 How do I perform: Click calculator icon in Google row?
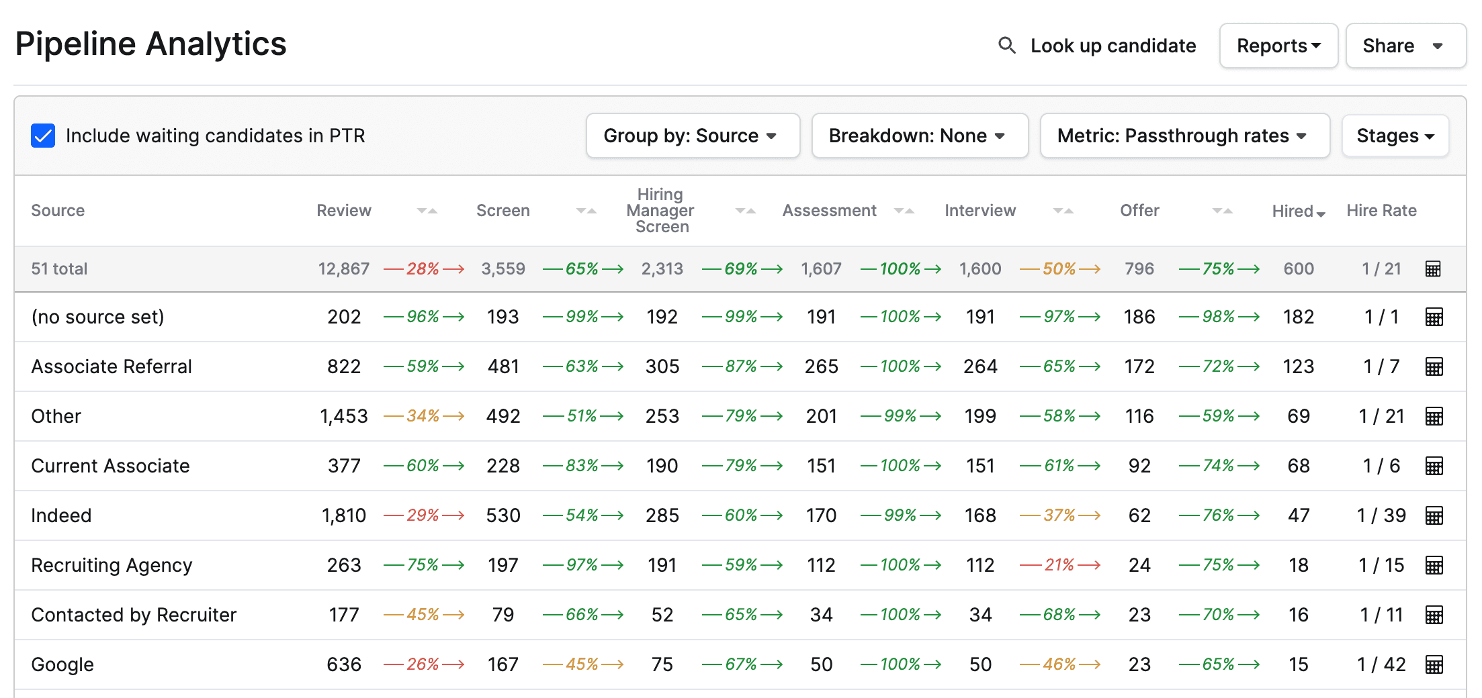coord(1434,665)
